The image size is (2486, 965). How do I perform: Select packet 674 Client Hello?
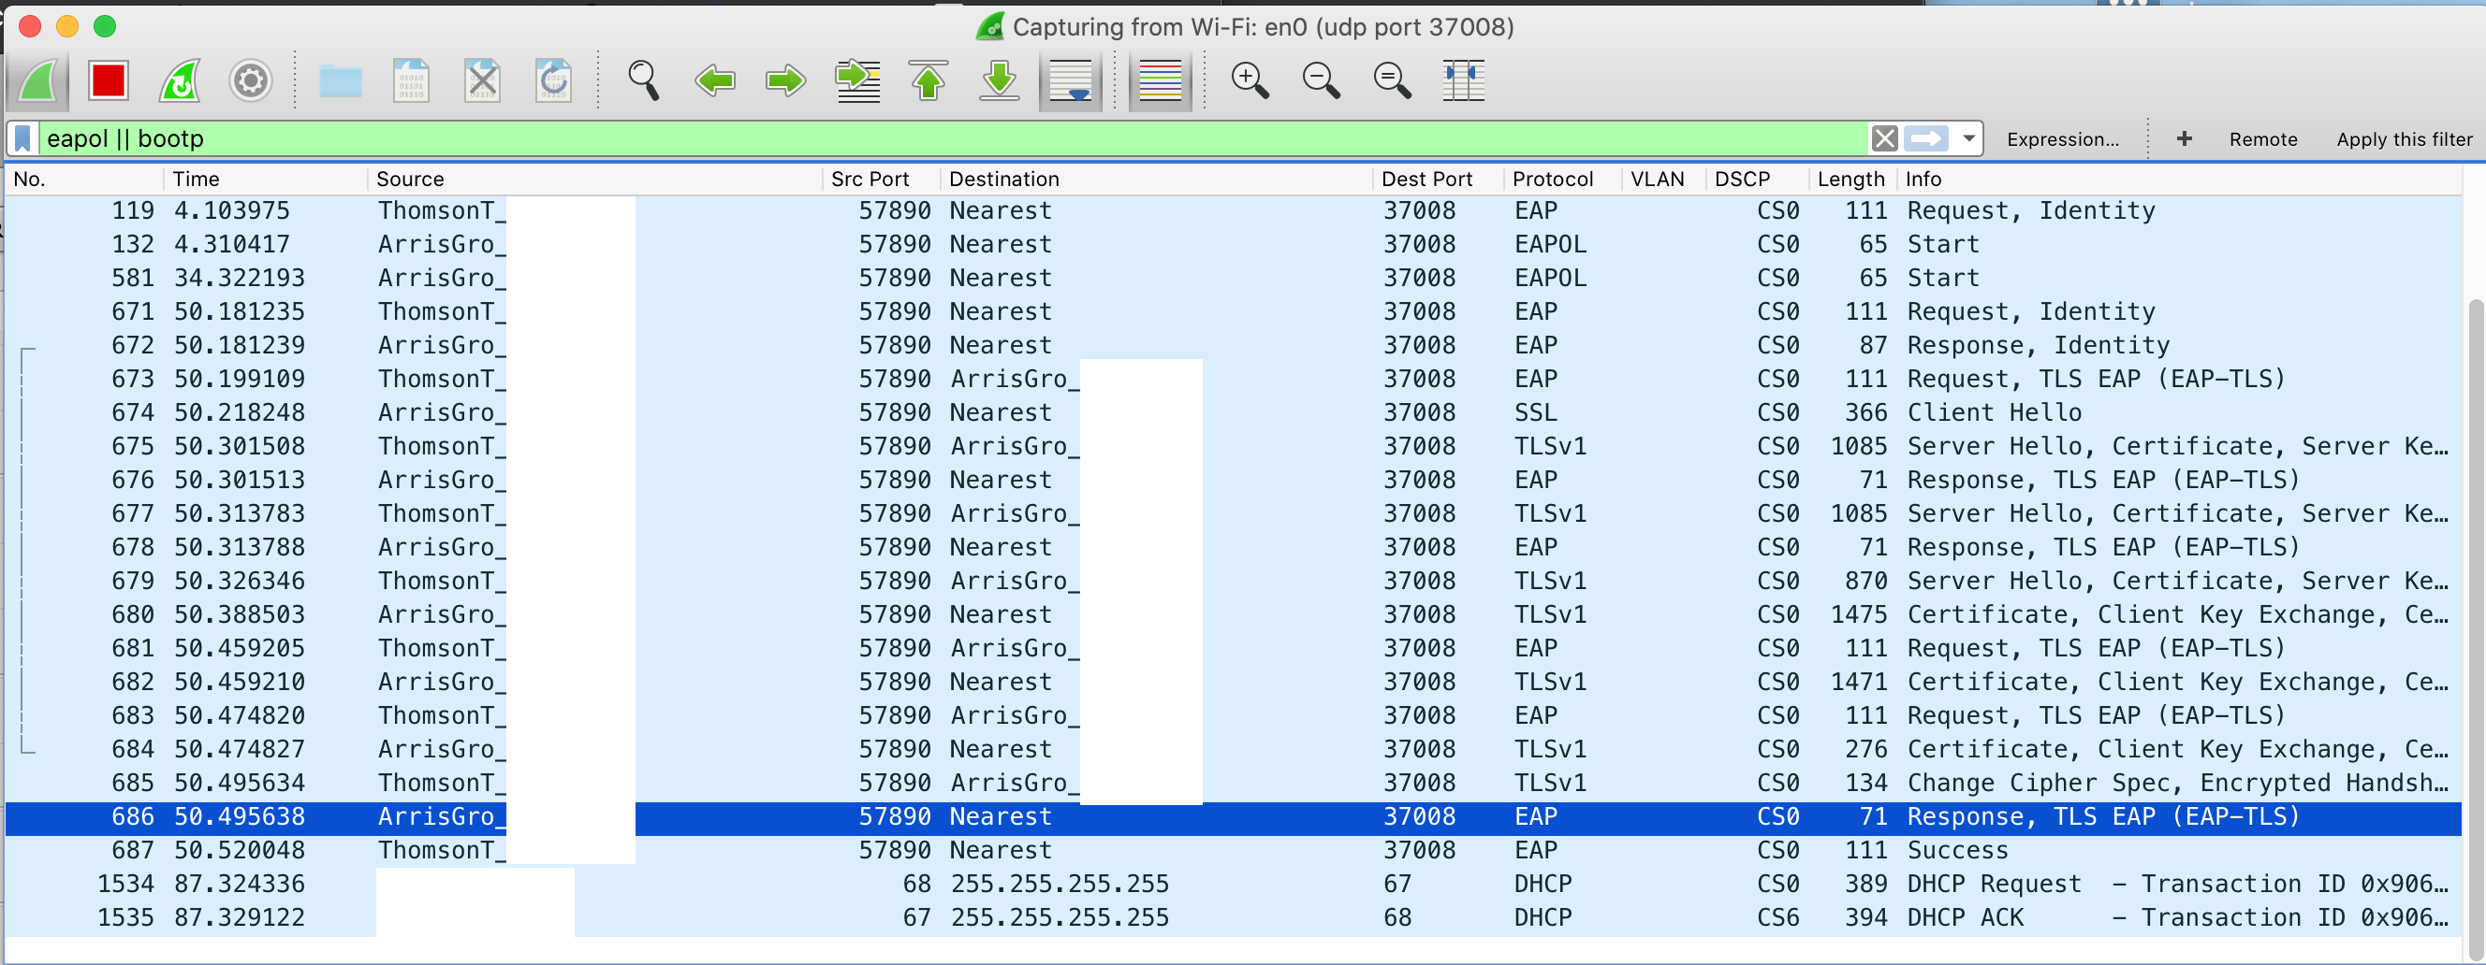[1234, 412]
